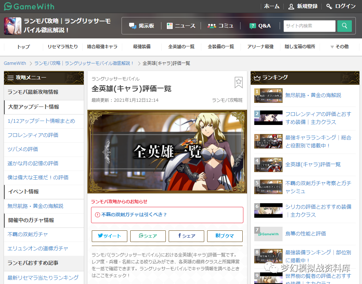Bookmark article with the star ribbon icon
The width and height of the screenshot is (362, 284).
tap(238, 82)
